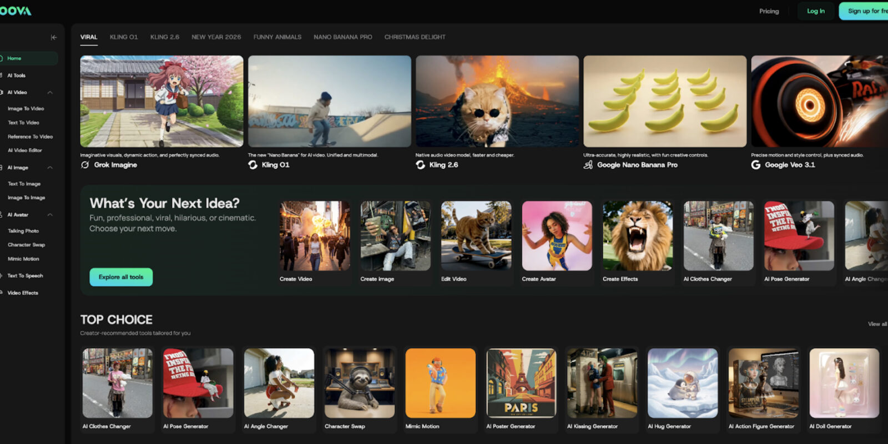Click the Kling O1 logo icon

coord(253,165)
